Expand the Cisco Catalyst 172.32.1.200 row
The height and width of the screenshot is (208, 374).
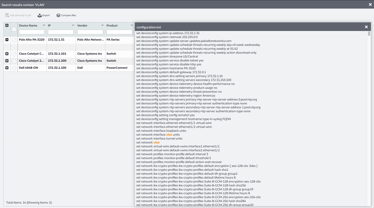7,61
